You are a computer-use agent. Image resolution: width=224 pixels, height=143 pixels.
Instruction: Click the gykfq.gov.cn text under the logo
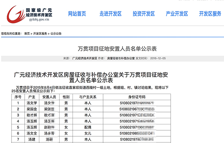[x=39, y=19]
